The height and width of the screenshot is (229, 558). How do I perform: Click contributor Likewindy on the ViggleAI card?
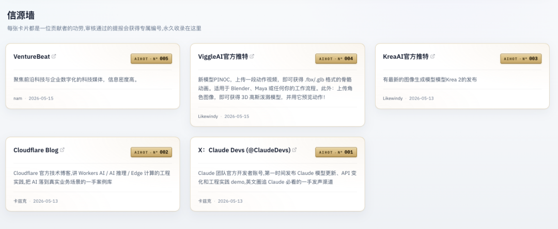tap(208, 117)
